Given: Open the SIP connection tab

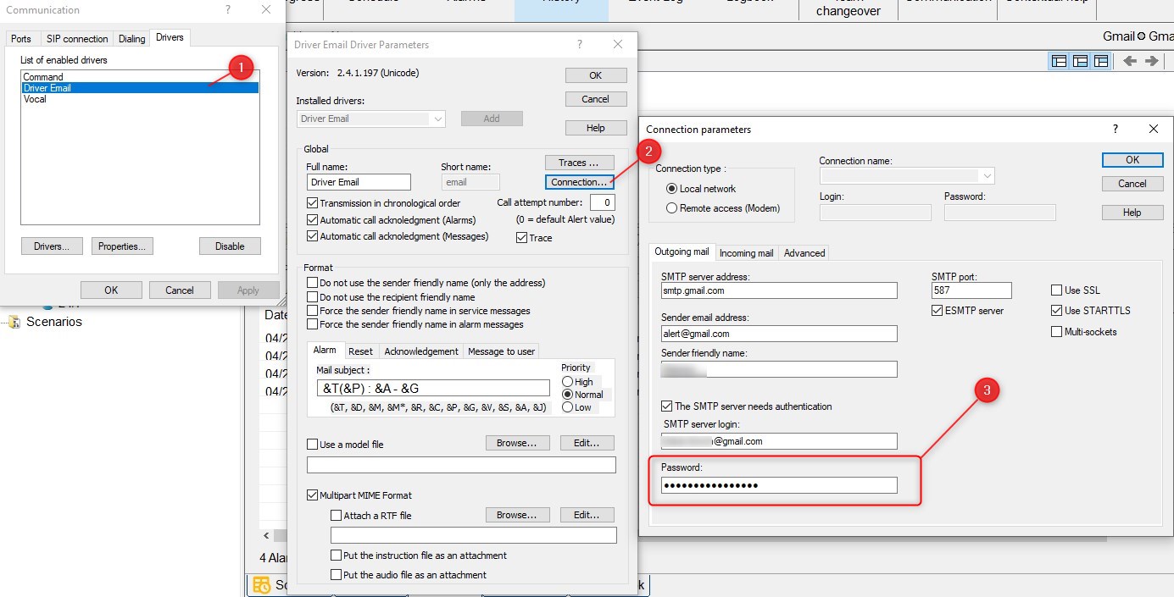Looking at the screenshot, I should coord(77,39).
